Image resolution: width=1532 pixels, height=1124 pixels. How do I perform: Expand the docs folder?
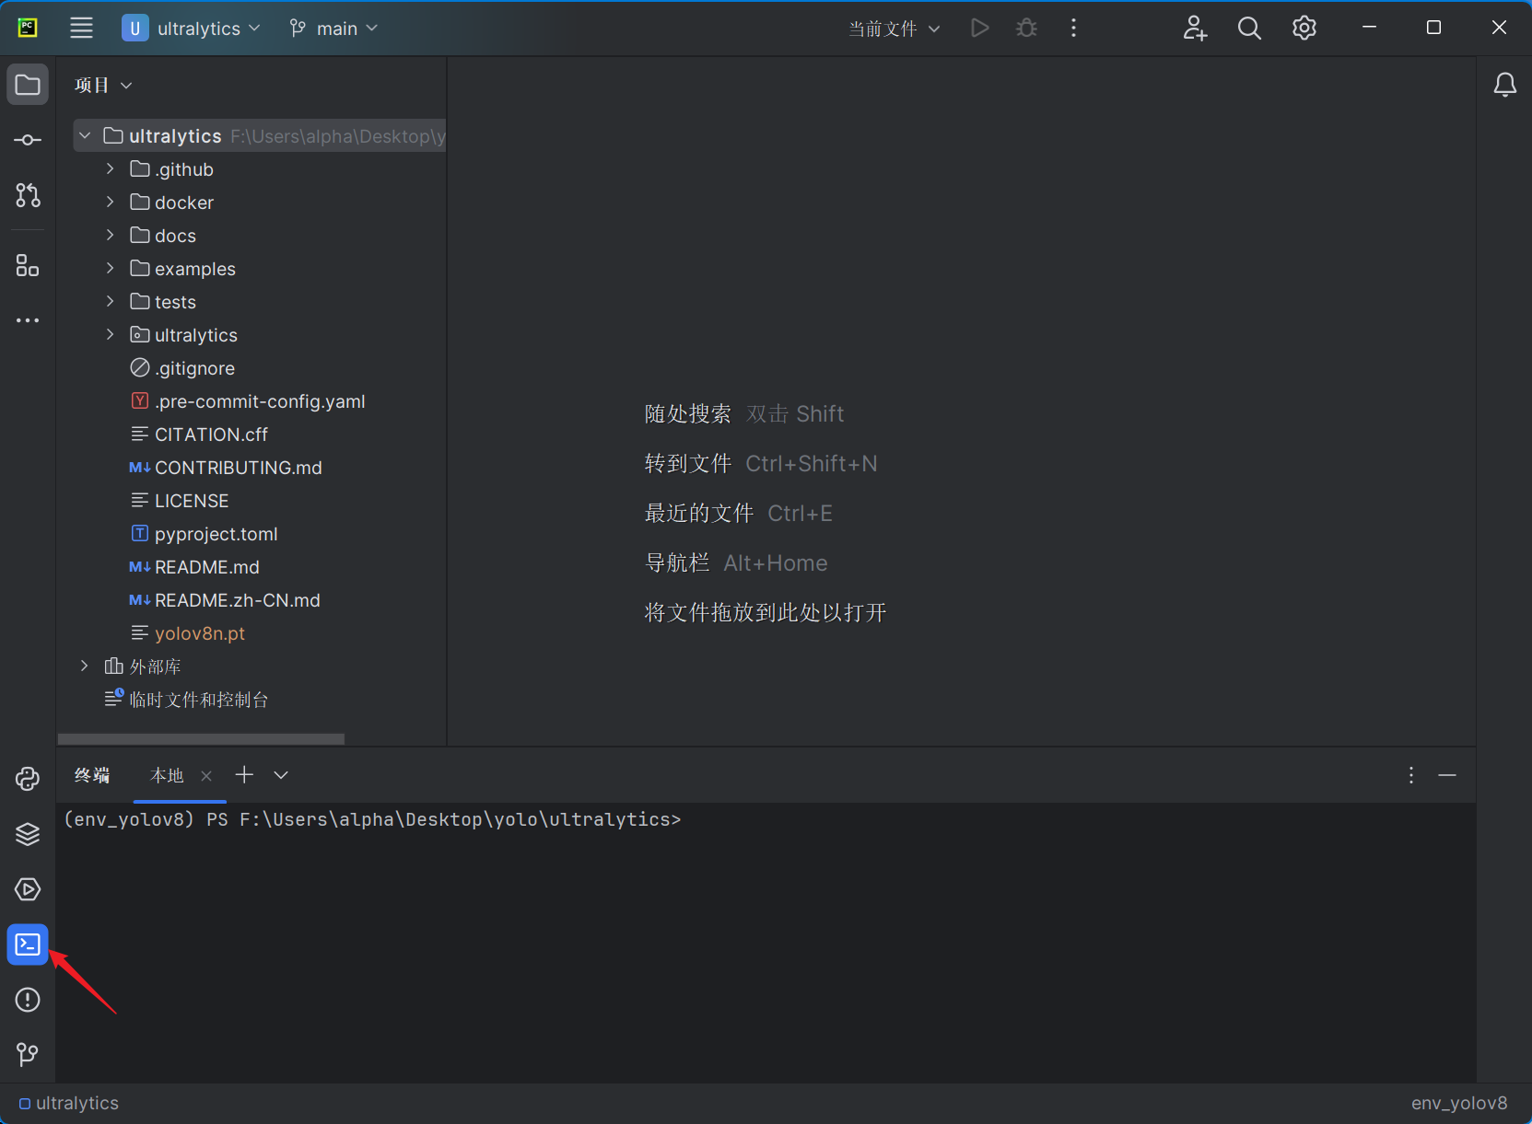pyautogui.click(x=111, y=236)
